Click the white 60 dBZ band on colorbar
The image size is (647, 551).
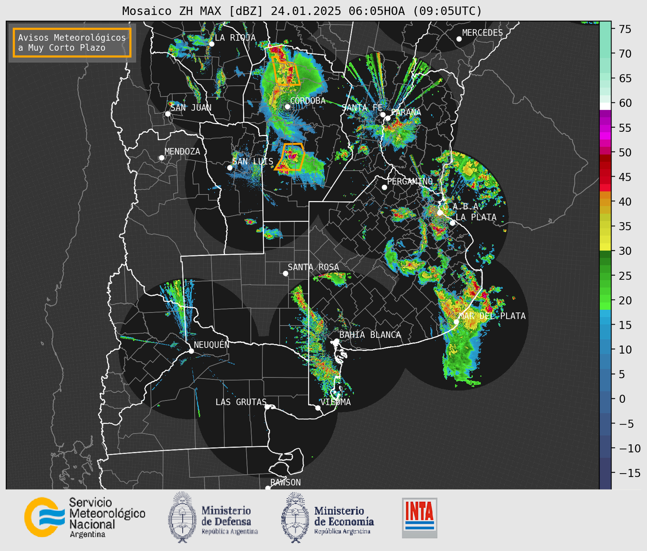(605, 105)
